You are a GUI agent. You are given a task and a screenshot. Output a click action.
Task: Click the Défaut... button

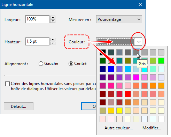tap(18, 106)
